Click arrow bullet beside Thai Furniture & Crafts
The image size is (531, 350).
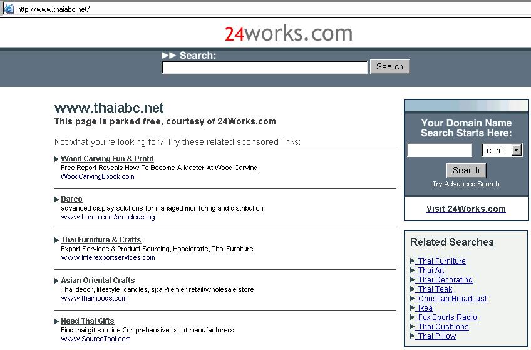point(56,240)
